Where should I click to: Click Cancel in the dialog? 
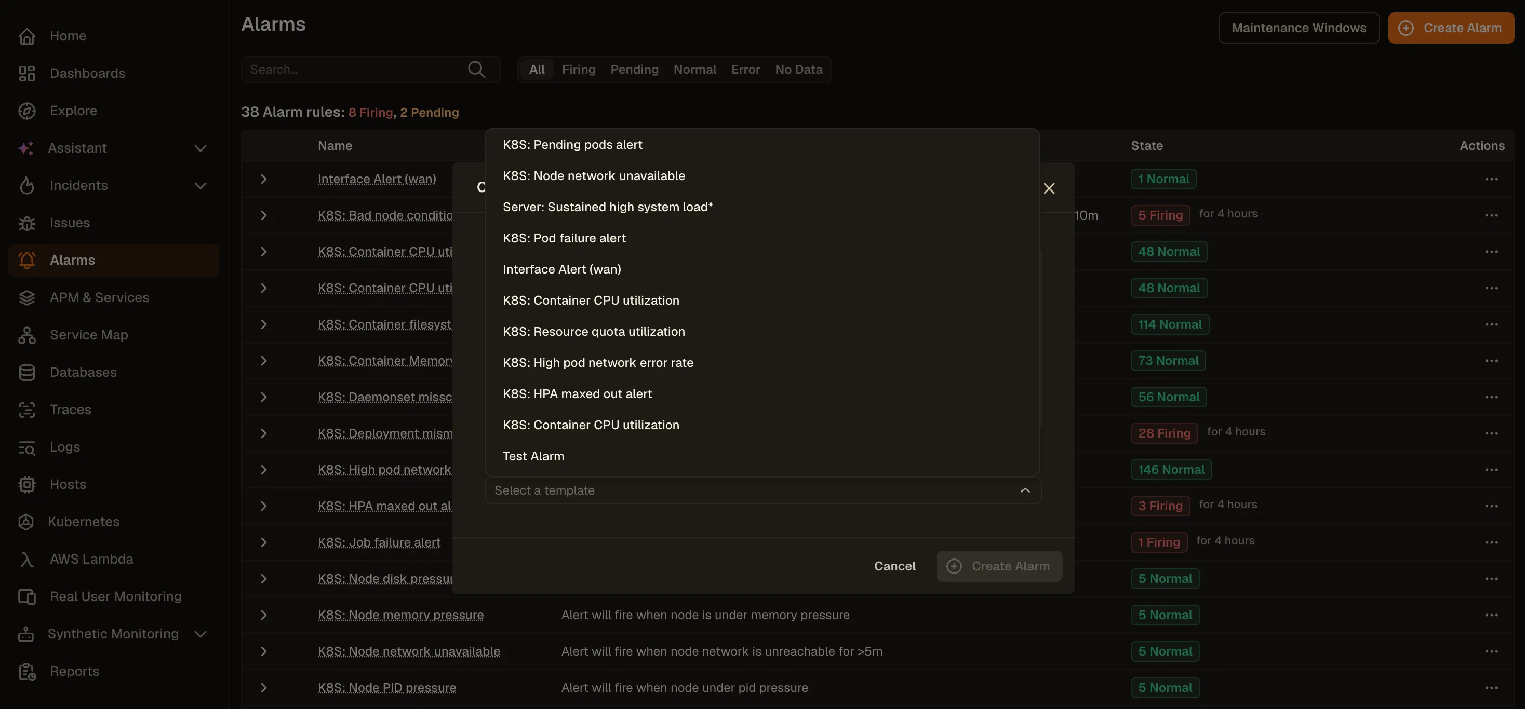coord(894,566)
